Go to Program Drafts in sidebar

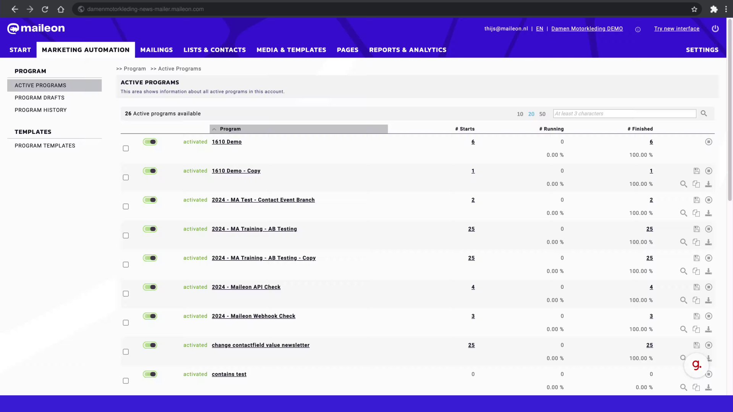coord(40,98)
